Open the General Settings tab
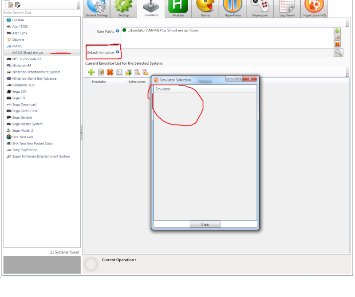The height and width of the screenshot is (297, 355). (97, 8)
